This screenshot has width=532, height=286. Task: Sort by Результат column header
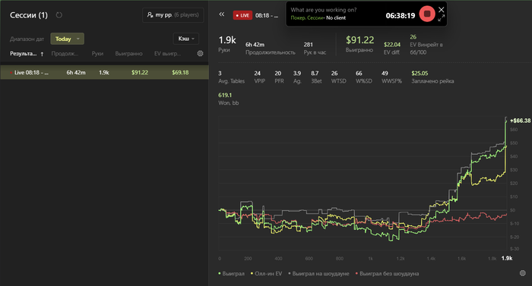pos(23,54)
